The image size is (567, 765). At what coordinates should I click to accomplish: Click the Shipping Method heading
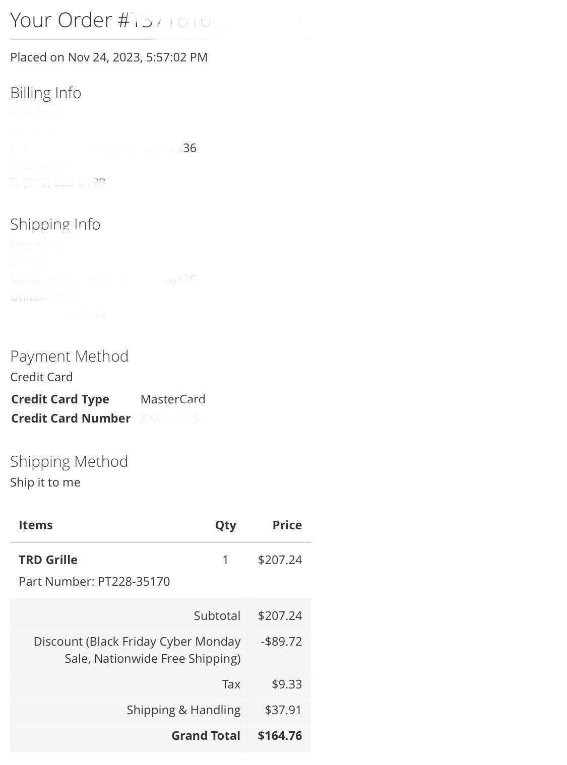69,461
